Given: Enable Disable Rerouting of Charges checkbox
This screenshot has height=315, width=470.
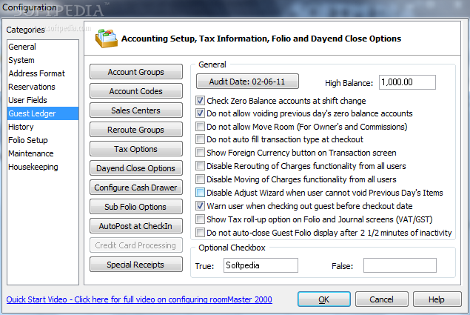Looking at the screenshot, I should 200,166.
